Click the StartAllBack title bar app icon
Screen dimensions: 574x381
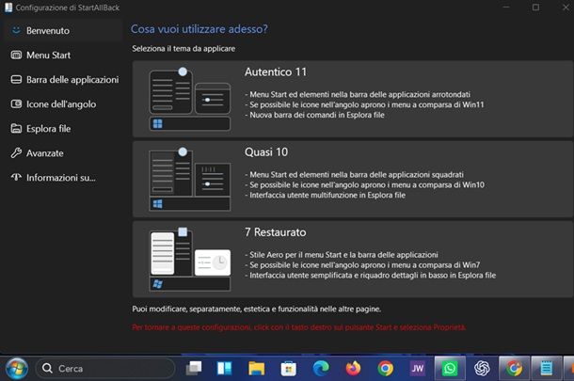click(x=8, y=8)
